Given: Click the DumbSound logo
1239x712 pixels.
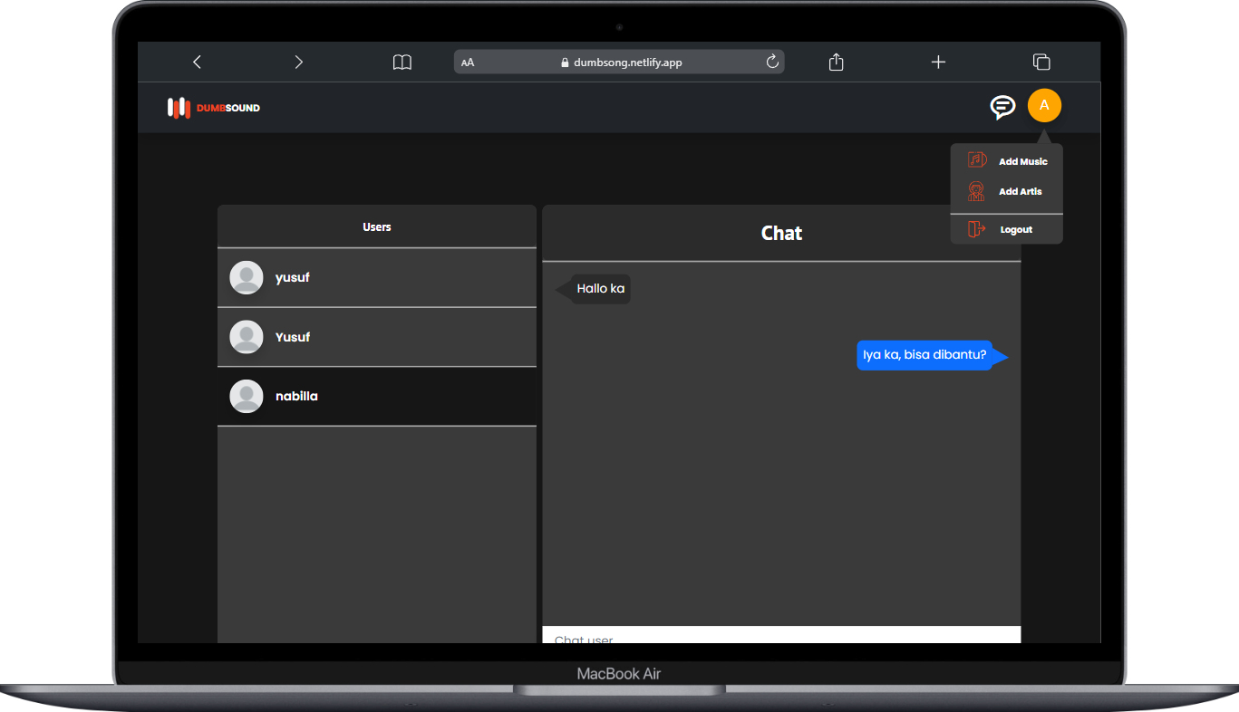Looking at the screenshot, I should coord(214,108).
